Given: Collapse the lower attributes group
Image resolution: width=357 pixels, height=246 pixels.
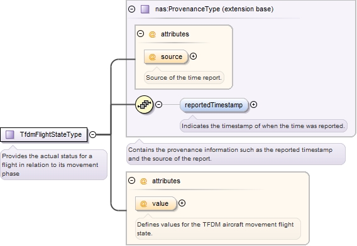Looking at the screenshot, I should [132, 181].
